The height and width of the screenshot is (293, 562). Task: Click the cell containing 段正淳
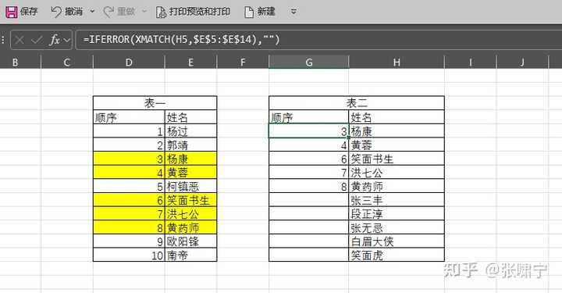coord(397,214)
